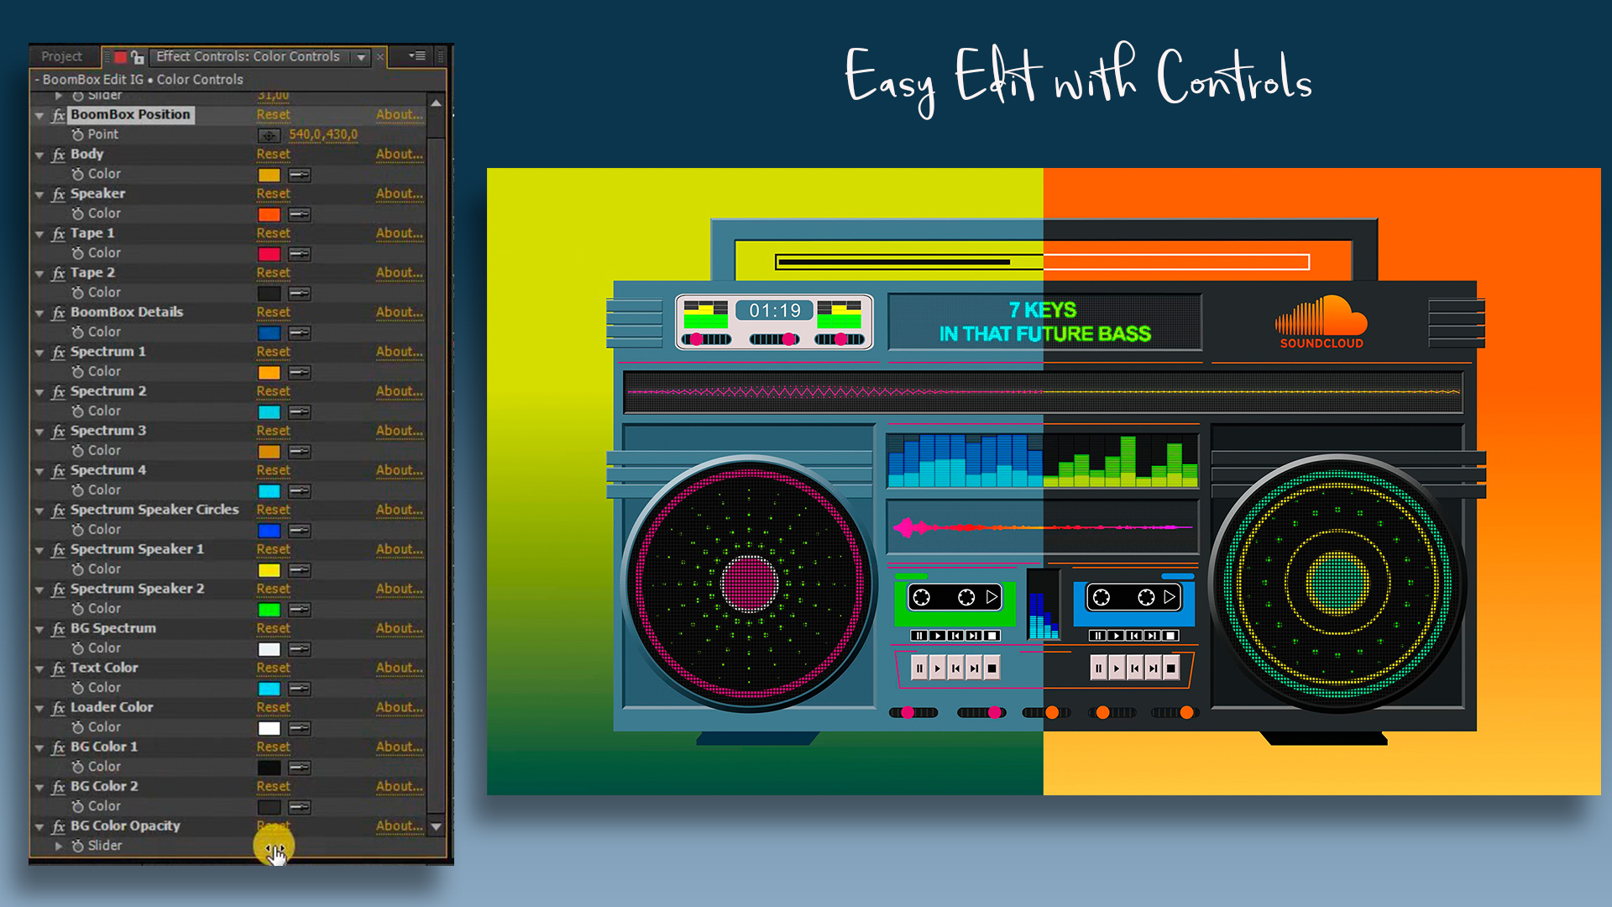Reset the Text Color effect
Image resolution: width=1612 pixels, height=907 pixels.
274,667
